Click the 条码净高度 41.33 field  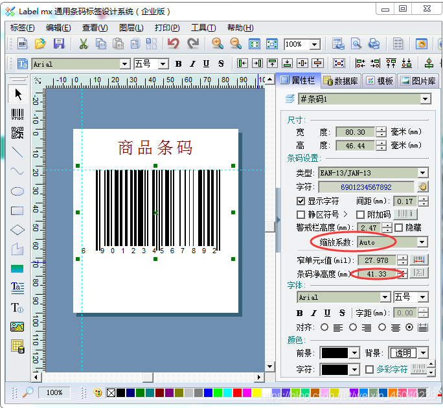coord(377,274)
